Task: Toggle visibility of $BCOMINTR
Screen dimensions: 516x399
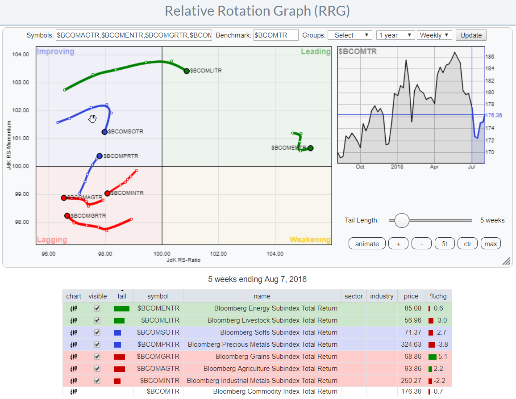Action: (97, 381)
